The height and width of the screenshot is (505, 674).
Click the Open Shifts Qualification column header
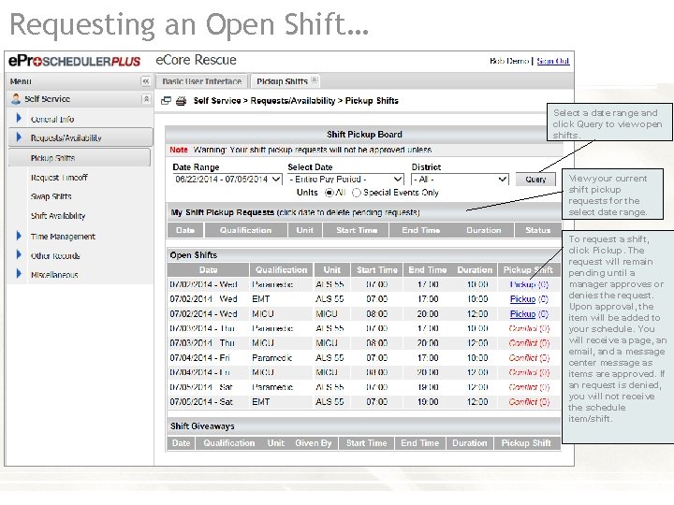point(281,270)
